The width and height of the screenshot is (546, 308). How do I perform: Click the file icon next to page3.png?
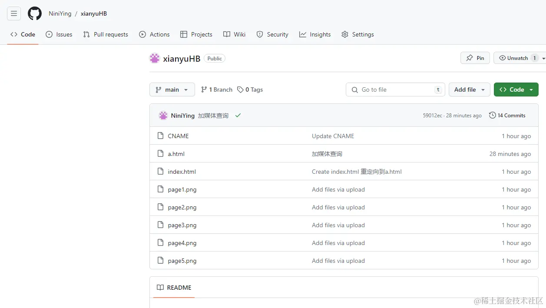161,225
